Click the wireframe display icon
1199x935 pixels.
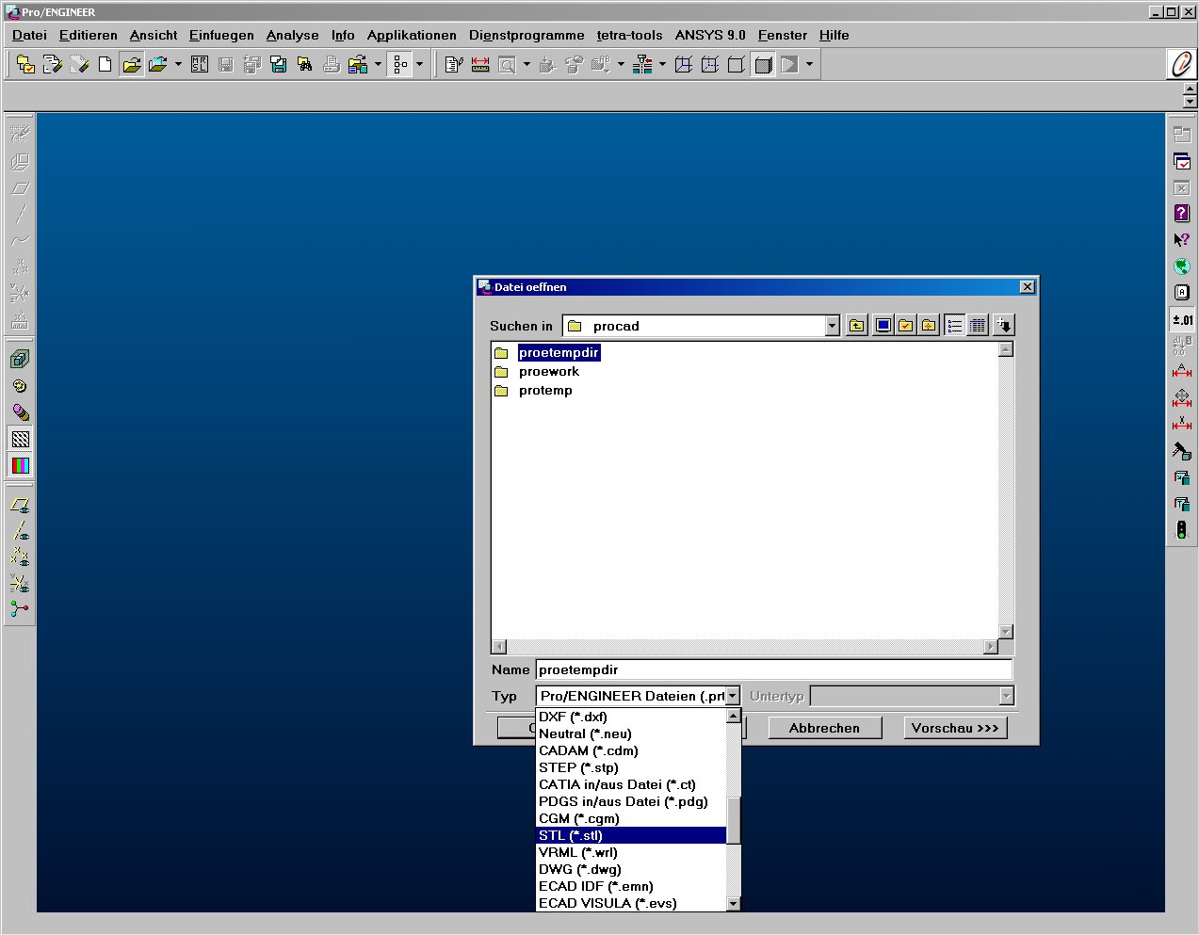[x=684, y=65]
